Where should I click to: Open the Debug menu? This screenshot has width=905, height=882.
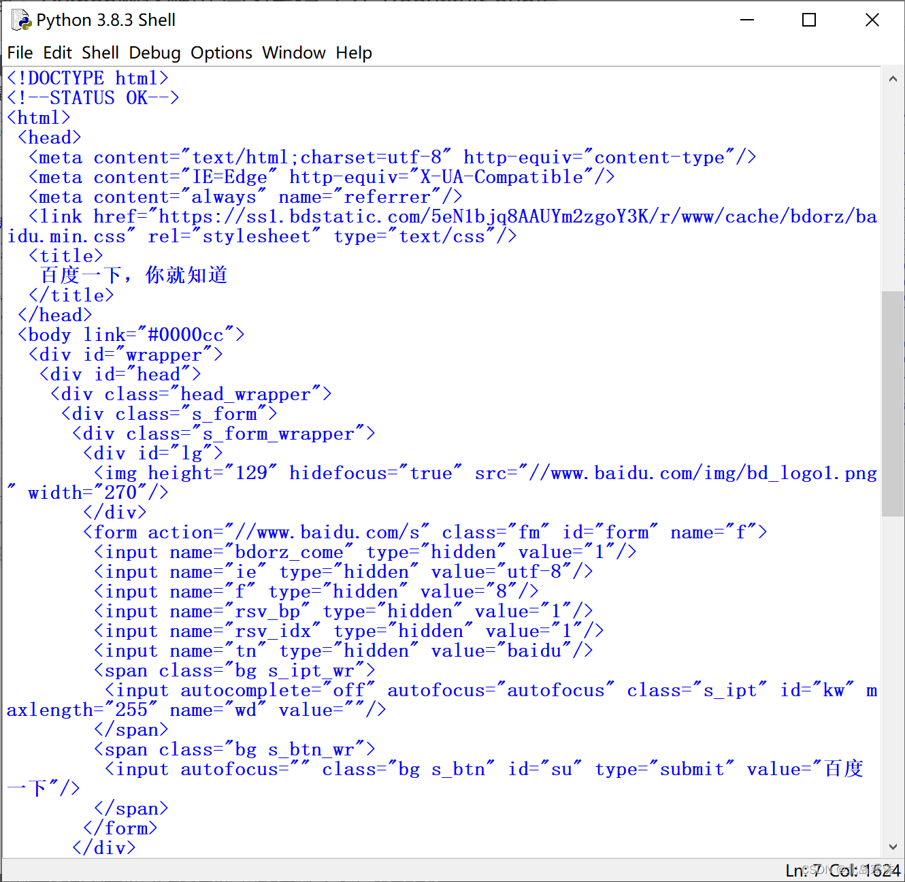pyautogui.click(x=154, y=52)
